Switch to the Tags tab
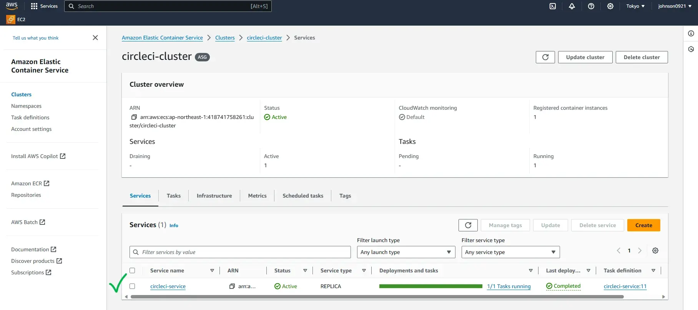Viewport: 698px width, 310px height. coord(345,196)
